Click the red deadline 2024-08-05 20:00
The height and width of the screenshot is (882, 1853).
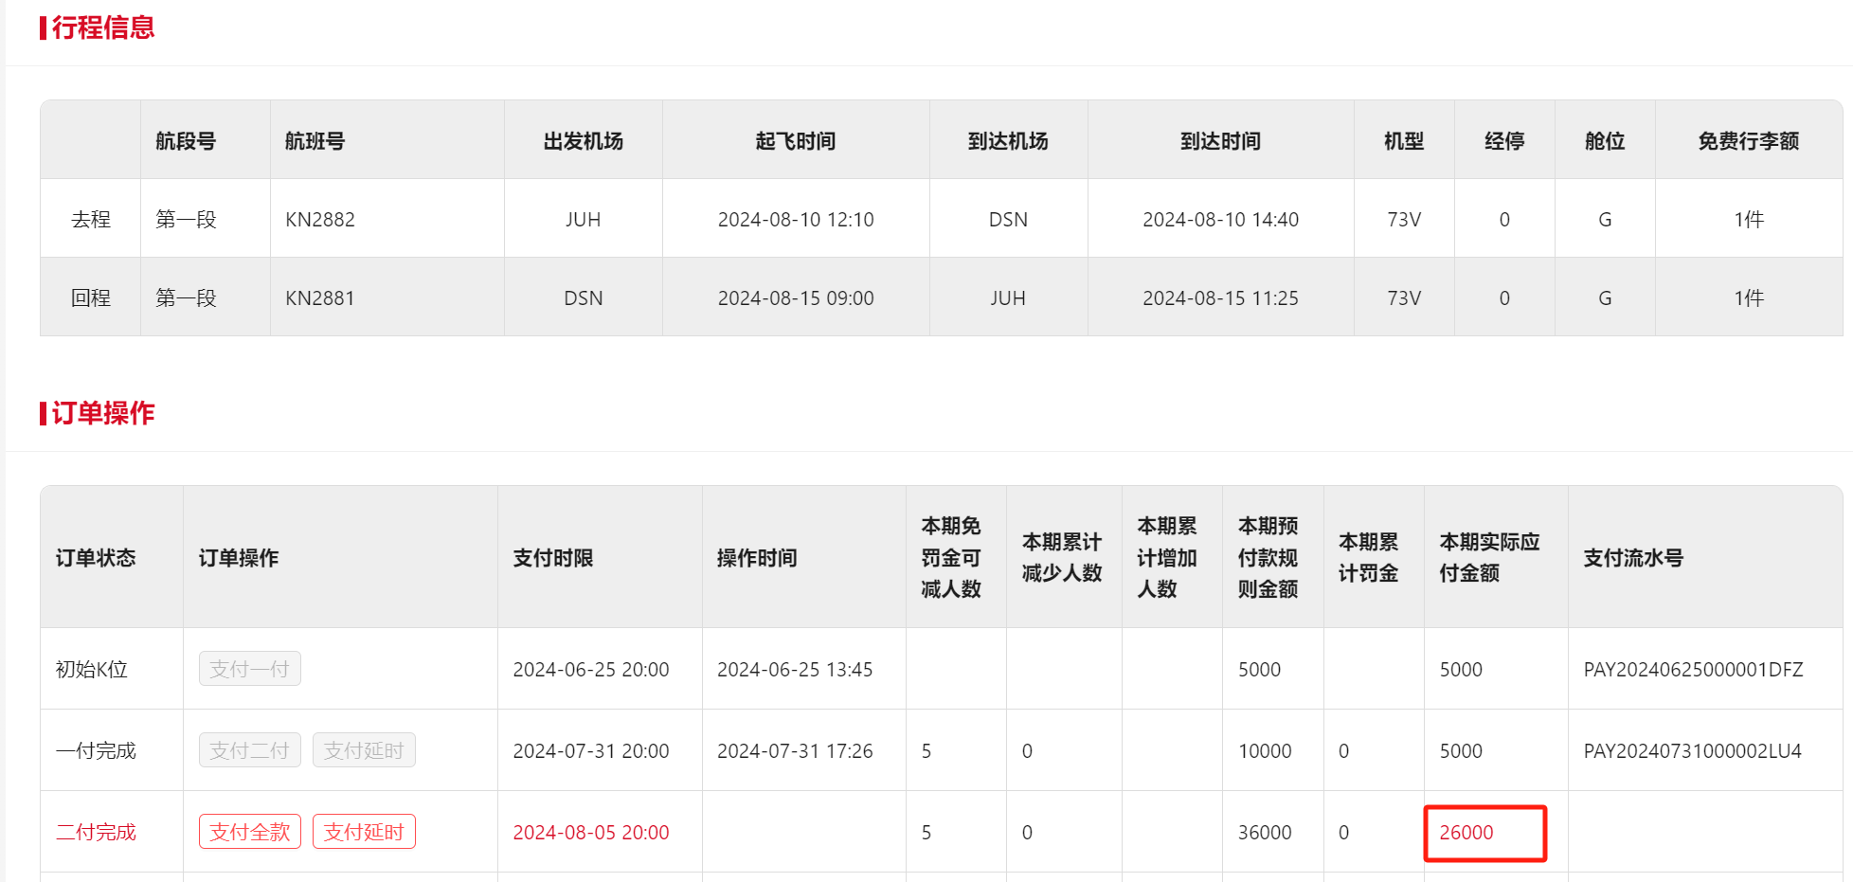point(591,833)
